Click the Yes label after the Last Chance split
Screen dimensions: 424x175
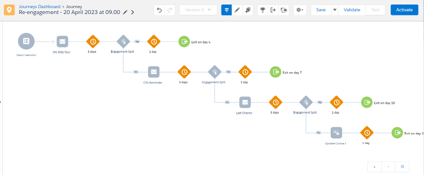[x=320, y=102]
